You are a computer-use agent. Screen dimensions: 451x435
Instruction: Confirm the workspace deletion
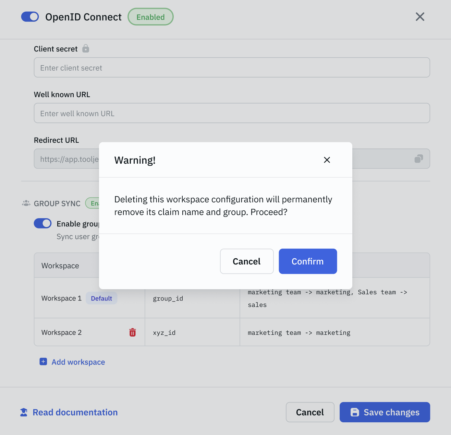(307, 261)
